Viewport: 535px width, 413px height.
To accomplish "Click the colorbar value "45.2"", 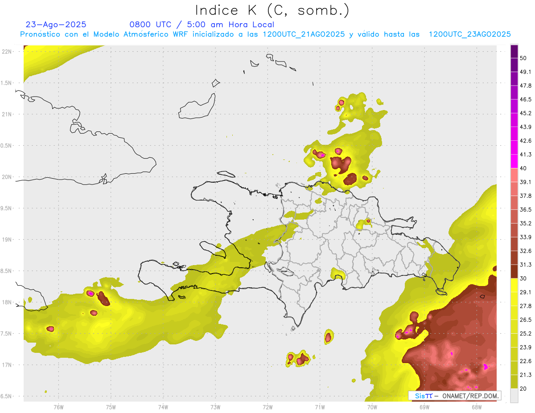I will 526,113.
